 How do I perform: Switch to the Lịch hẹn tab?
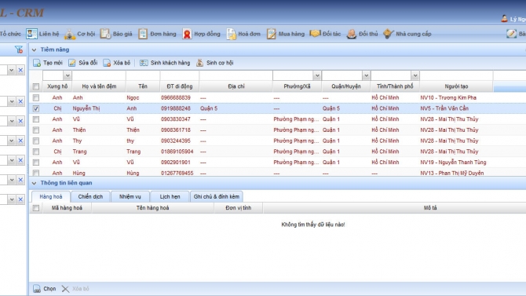170,196
